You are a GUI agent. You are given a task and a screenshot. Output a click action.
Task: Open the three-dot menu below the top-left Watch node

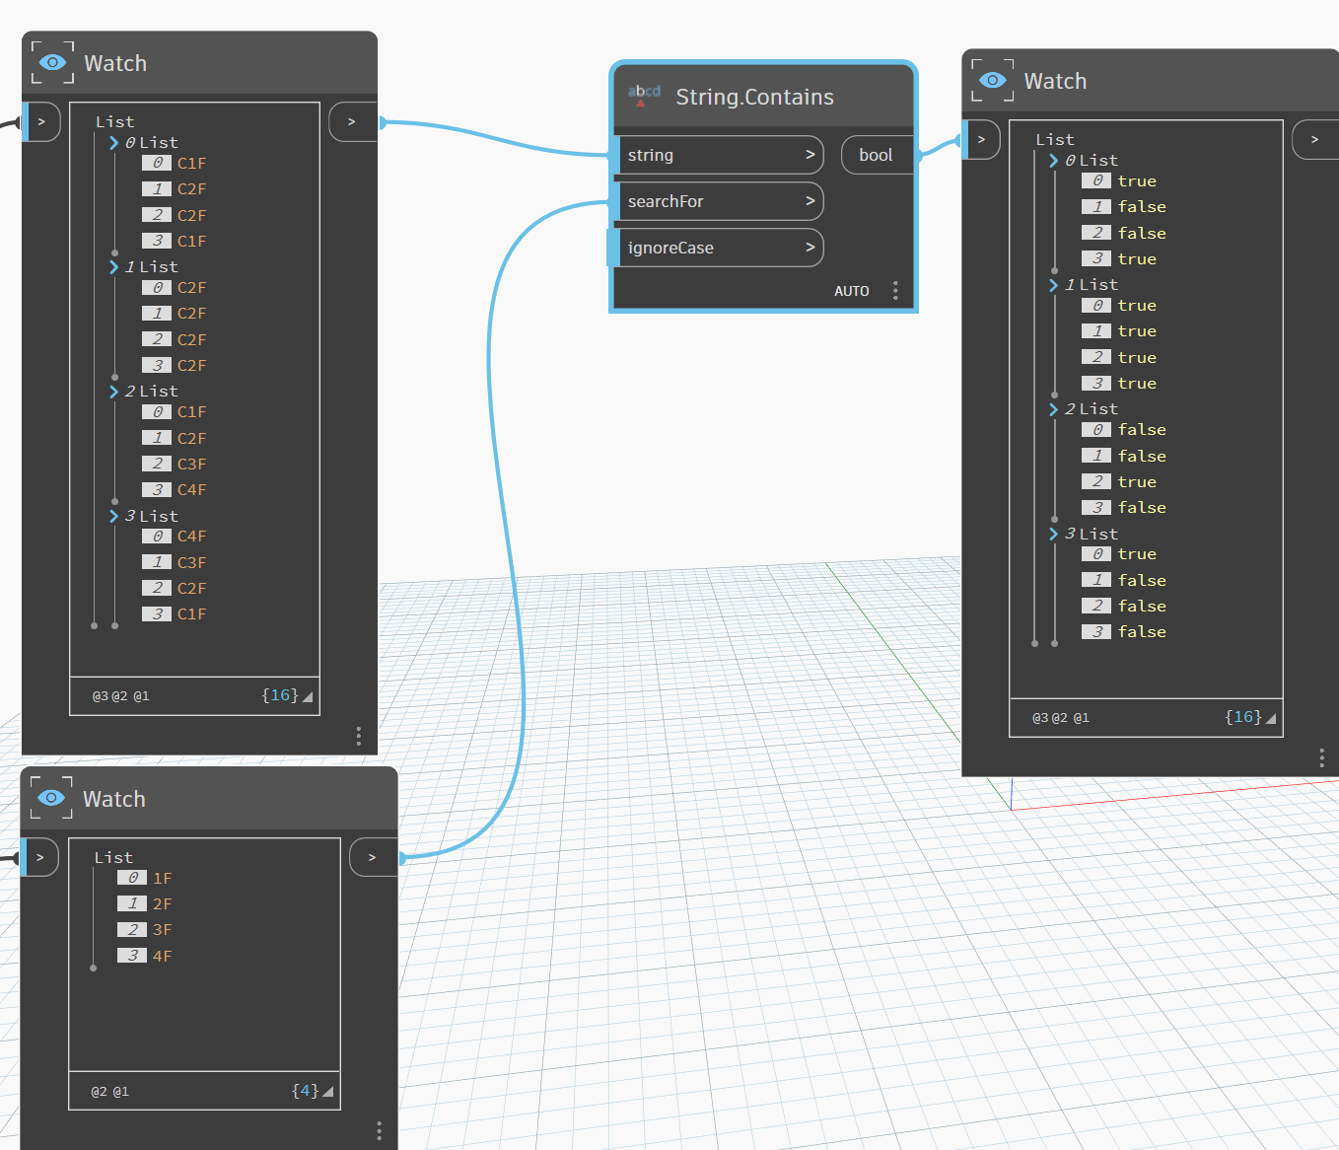pos(358,736)
